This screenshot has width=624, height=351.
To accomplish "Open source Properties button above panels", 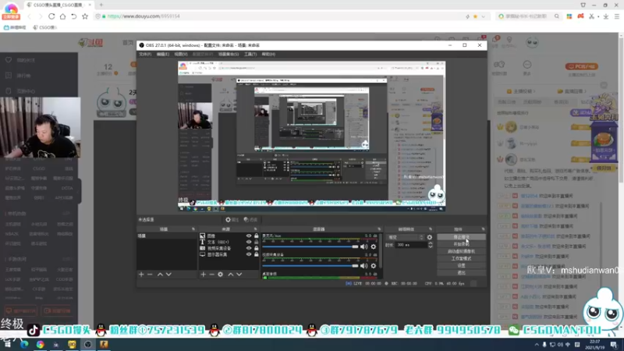I will click(x=232, y=220).
